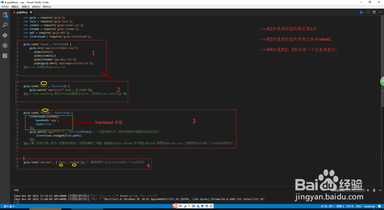Viewport: 384px width, 210px height.
Task: Open the 编辑(E) menu
Action: (15, 7)
